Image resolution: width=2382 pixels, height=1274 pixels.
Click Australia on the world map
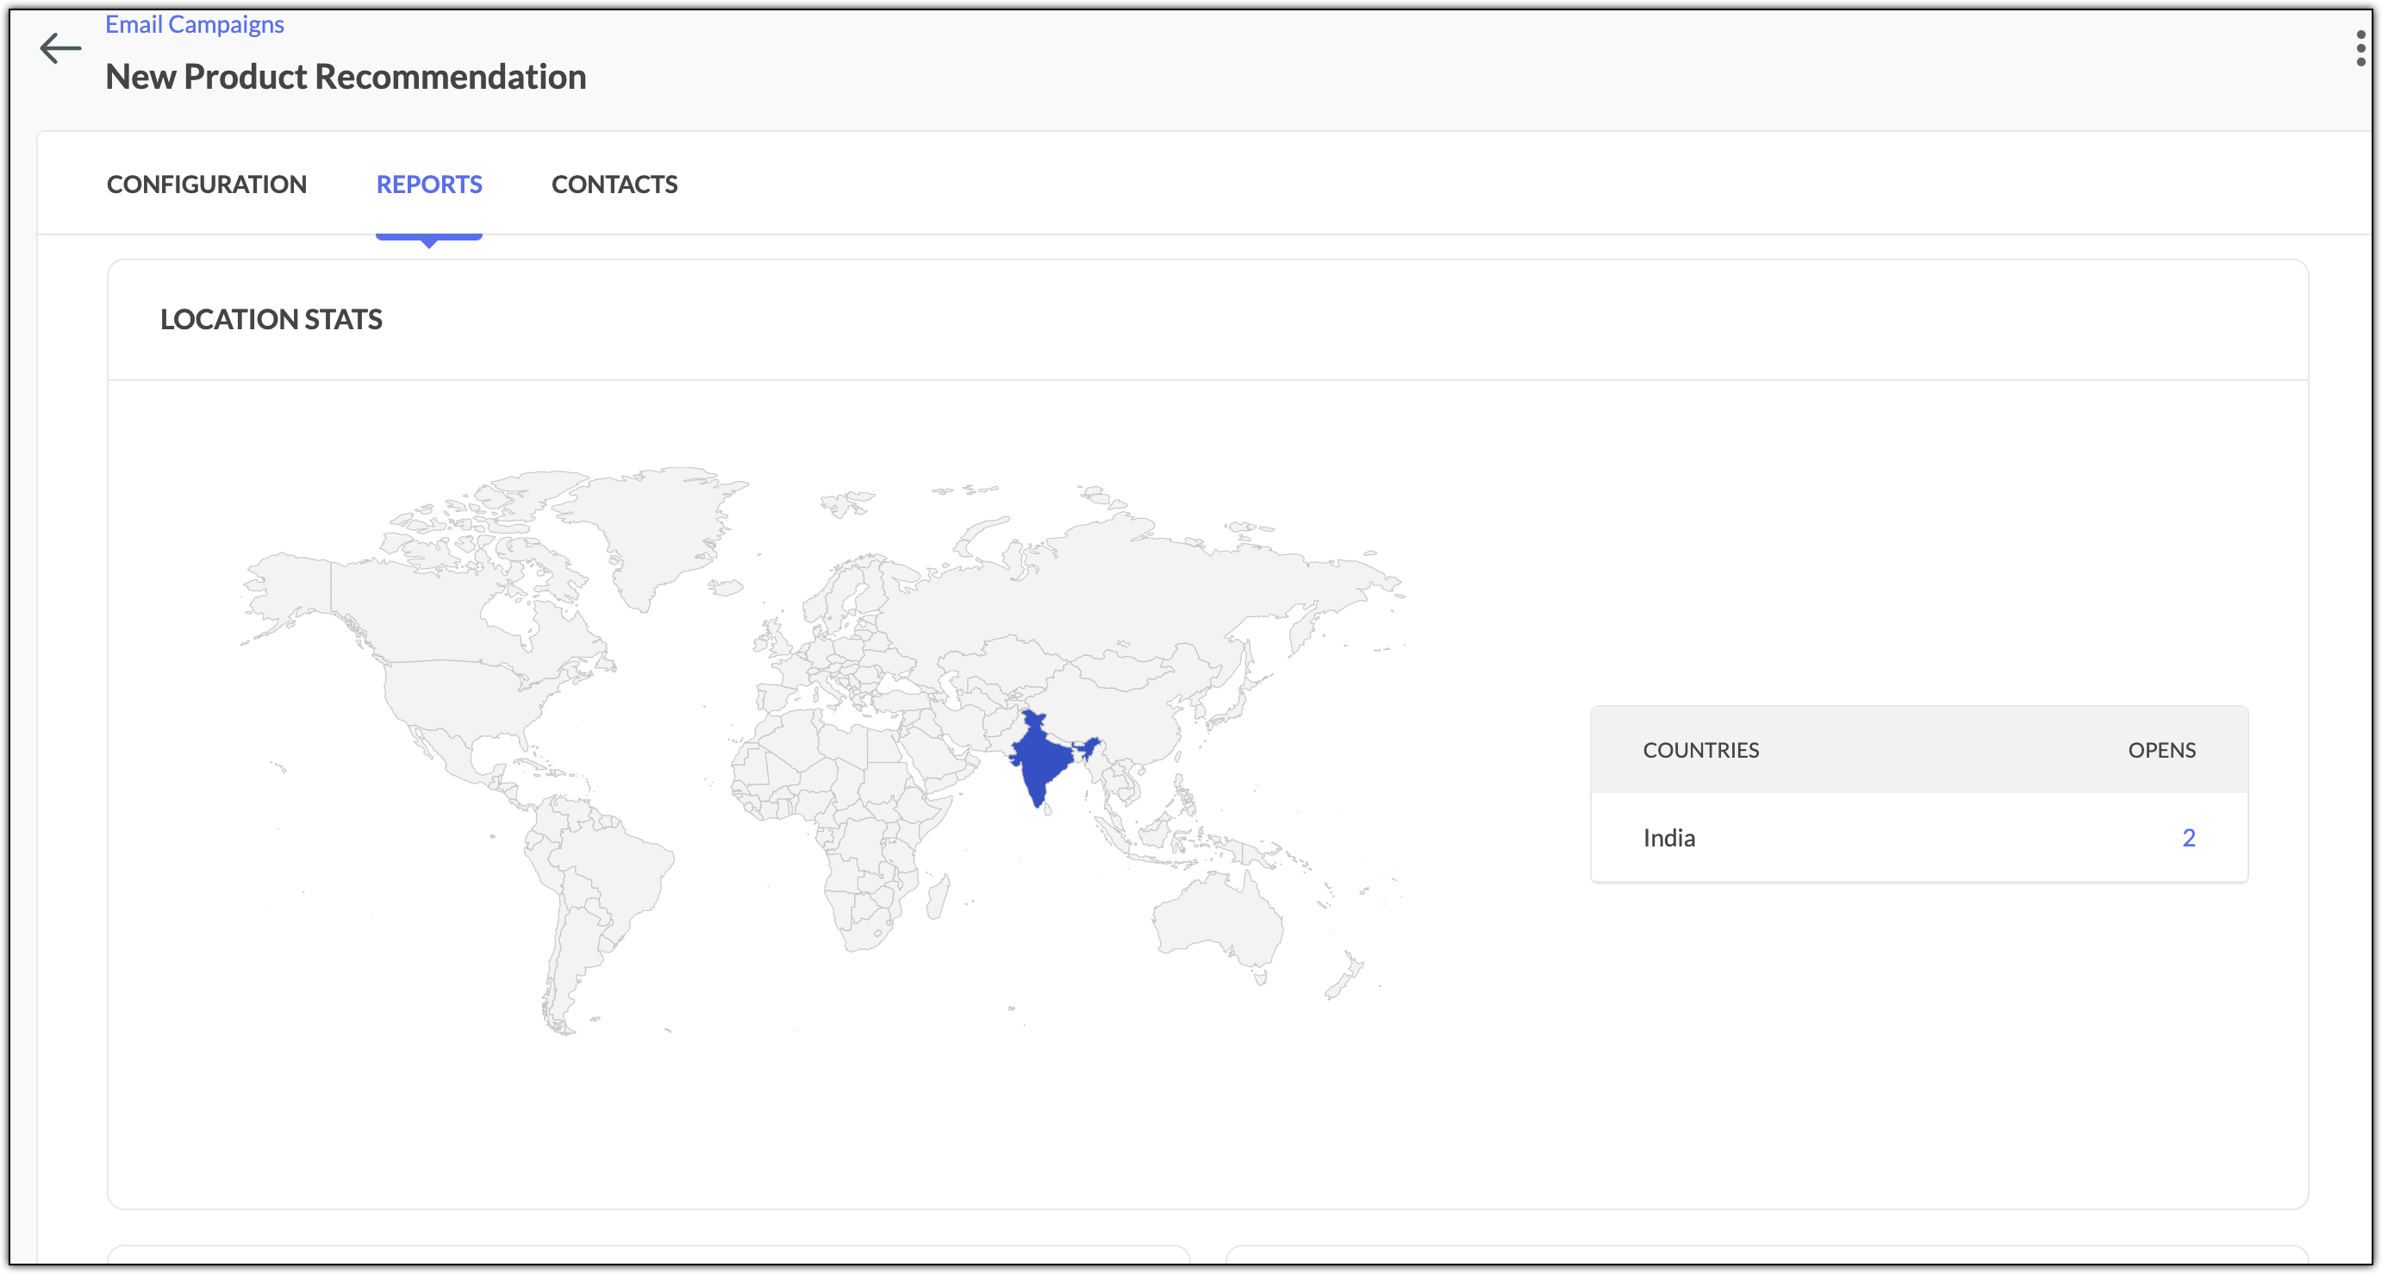1216,916
